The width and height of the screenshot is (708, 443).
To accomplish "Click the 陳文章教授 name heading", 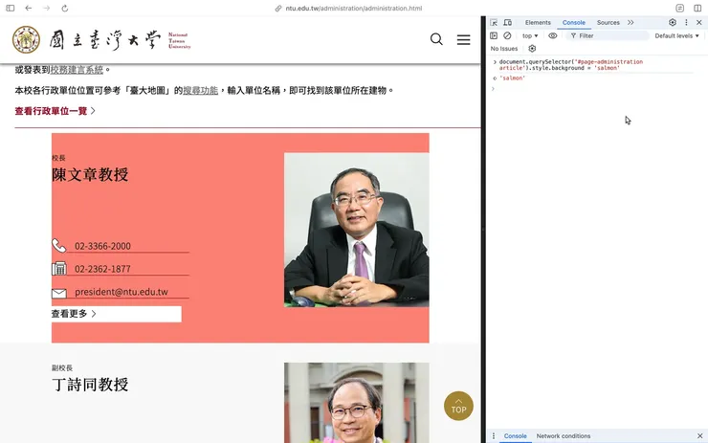I will [x=90, y=174].
